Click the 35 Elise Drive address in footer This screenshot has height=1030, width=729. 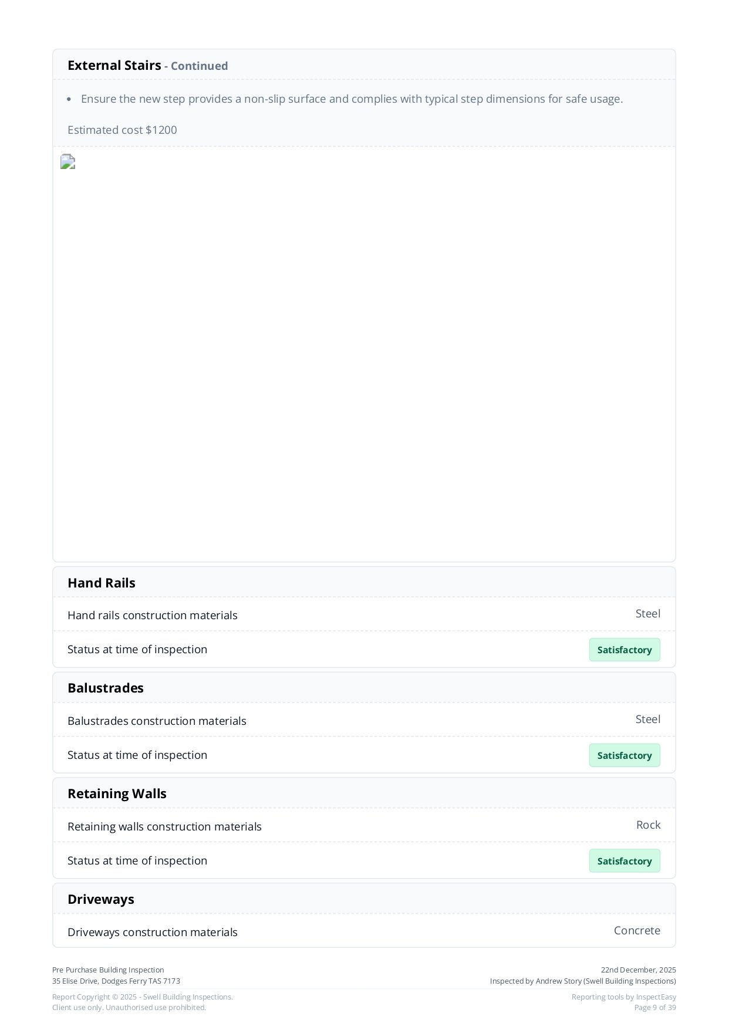click(116, 981)
